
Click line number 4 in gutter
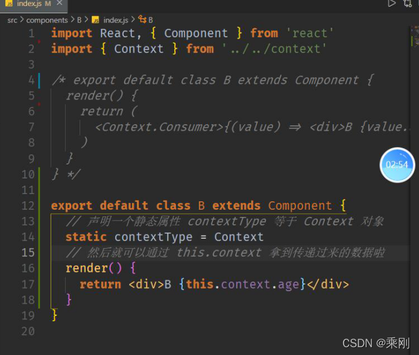pos(31,80)
